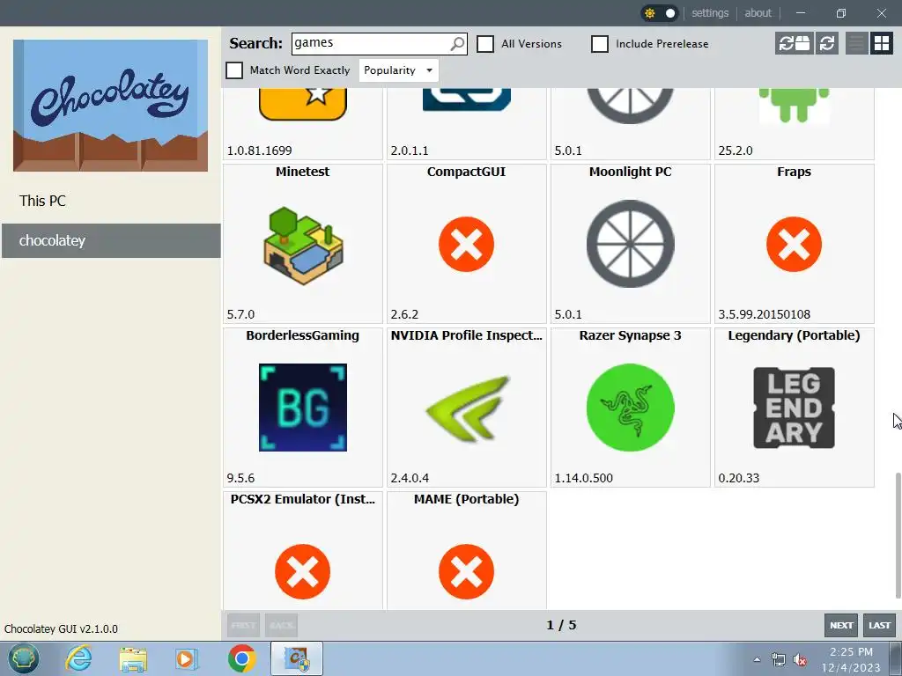The width and height of the screenshot is (902, 676).
Task: Open the network tray icon
Action: click(x=779, y=659)
